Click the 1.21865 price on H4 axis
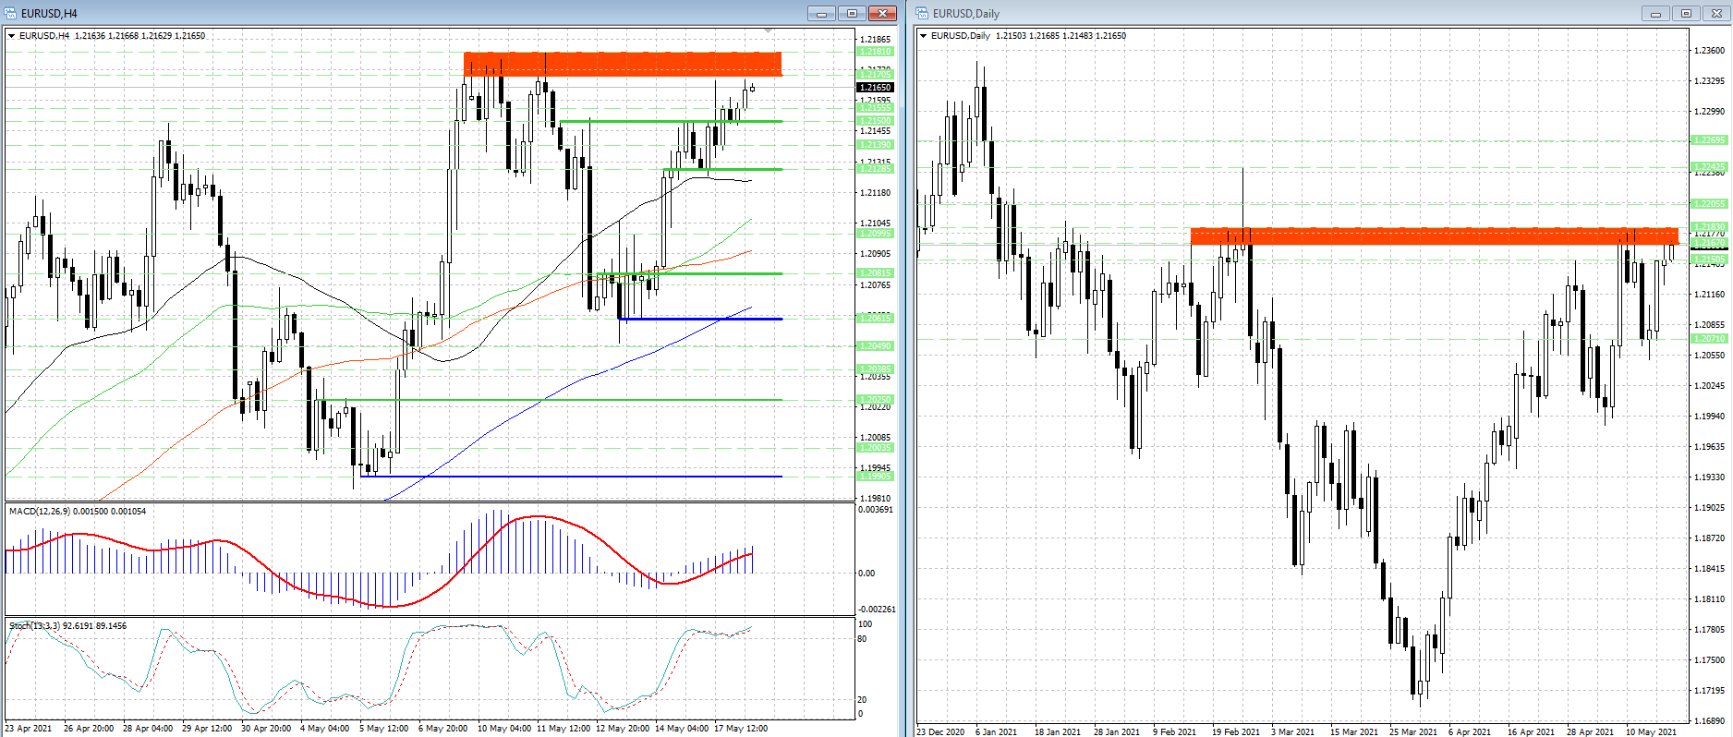 (x=876, y=40)
